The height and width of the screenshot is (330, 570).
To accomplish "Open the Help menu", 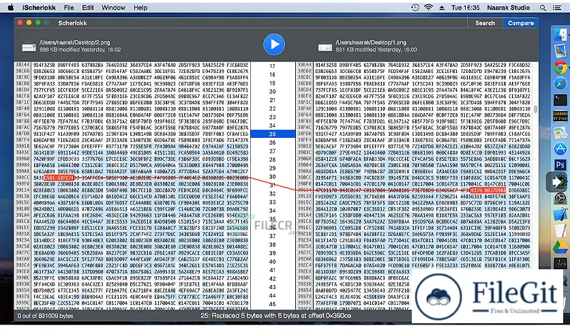I will pyautogui.click(x=140, y=7).
